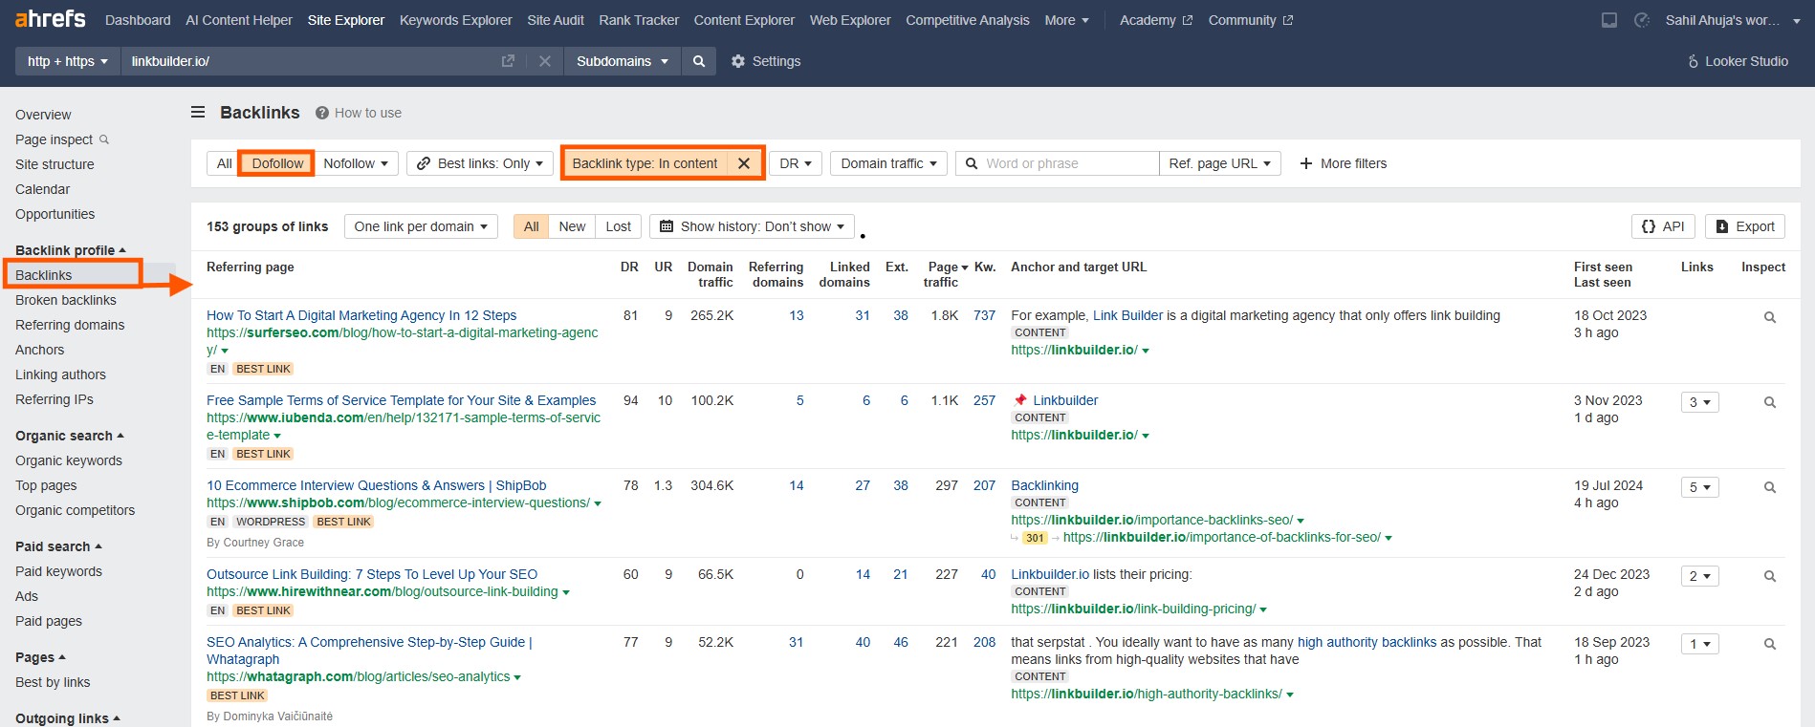This screenshot has width=1815, height=727.
Task: Remove the Backlink type filter
Action: (x=744, y=163)
